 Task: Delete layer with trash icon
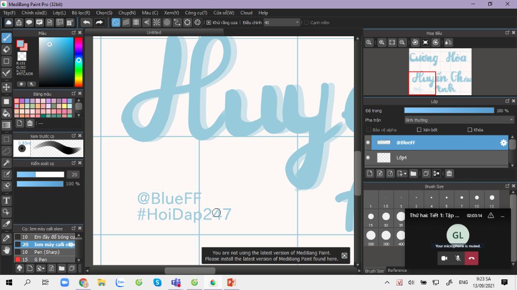(x=449, y=173)
